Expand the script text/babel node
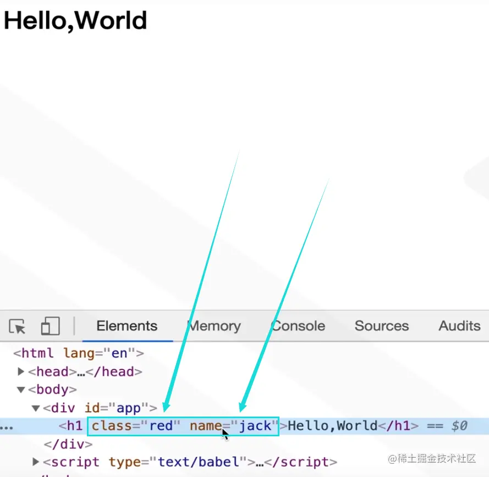This screenshot has height=477, width=489. point(36,462)
